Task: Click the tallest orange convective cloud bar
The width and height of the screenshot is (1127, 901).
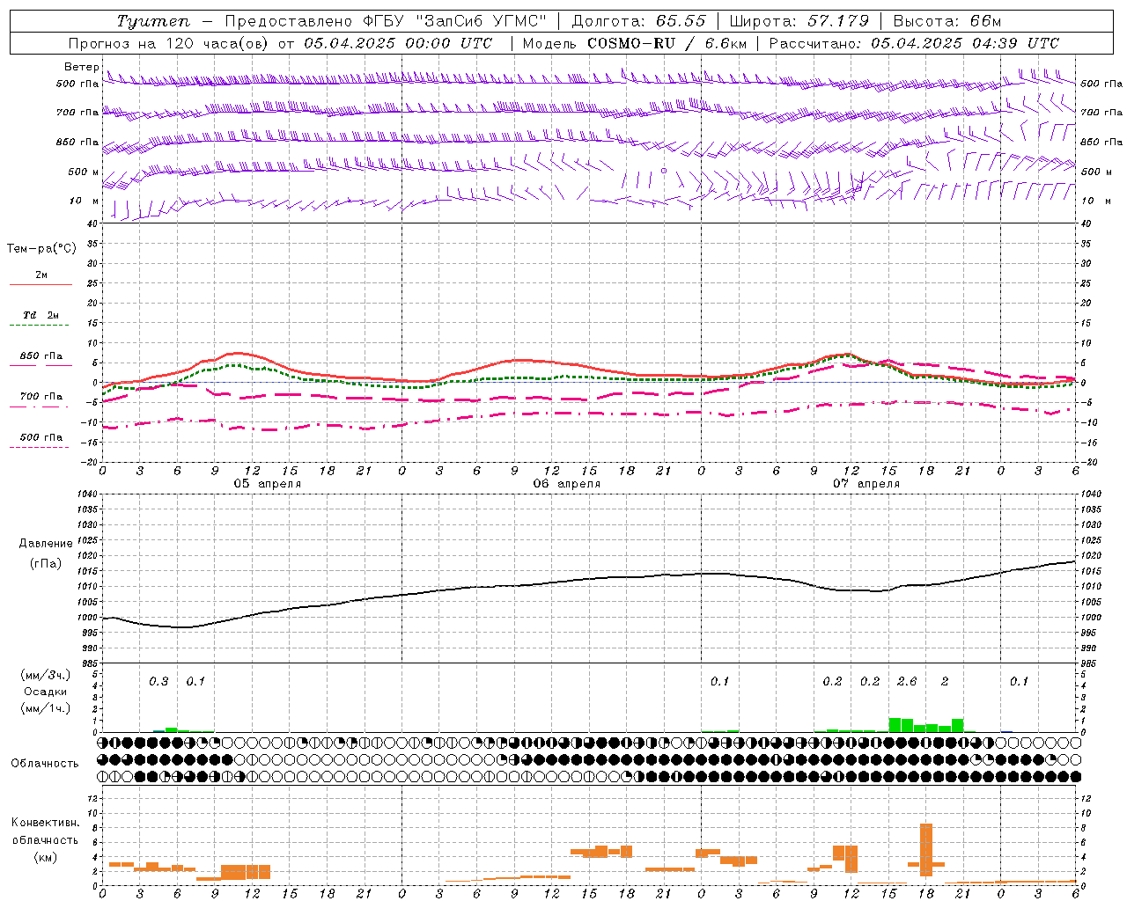Action: [x=925, y=849]
